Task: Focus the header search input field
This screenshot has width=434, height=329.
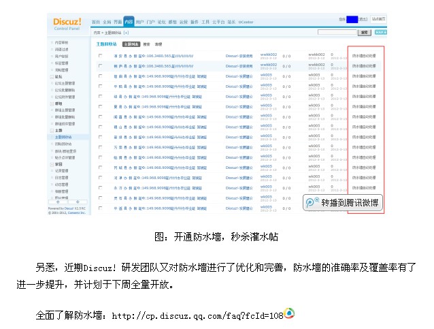Action: tap(337, 32)
